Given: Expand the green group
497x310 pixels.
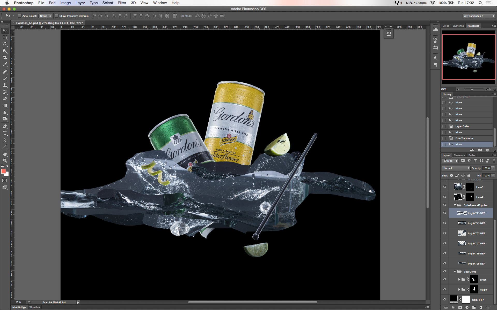Looking at the screenshot, I should click(x=459, y=280).
